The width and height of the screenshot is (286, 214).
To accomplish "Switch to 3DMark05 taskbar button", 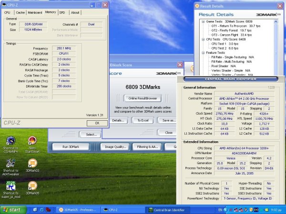I will click(79, 210).
